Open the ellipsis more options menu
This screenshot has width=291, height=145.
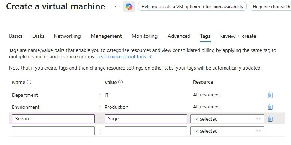117,6
